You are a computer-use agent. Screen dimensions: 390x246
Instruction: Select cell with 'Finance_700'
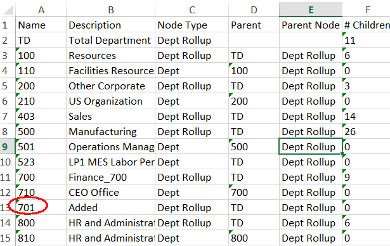click(x=111, y=177)
